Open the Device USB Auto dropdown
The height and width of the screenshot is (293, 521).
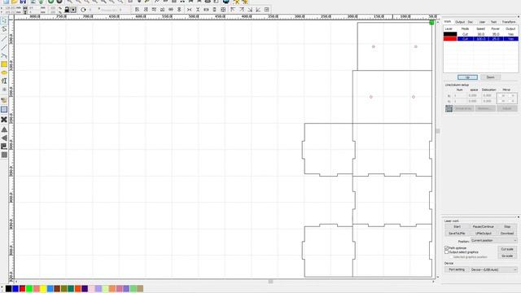(x=494, y=269)
